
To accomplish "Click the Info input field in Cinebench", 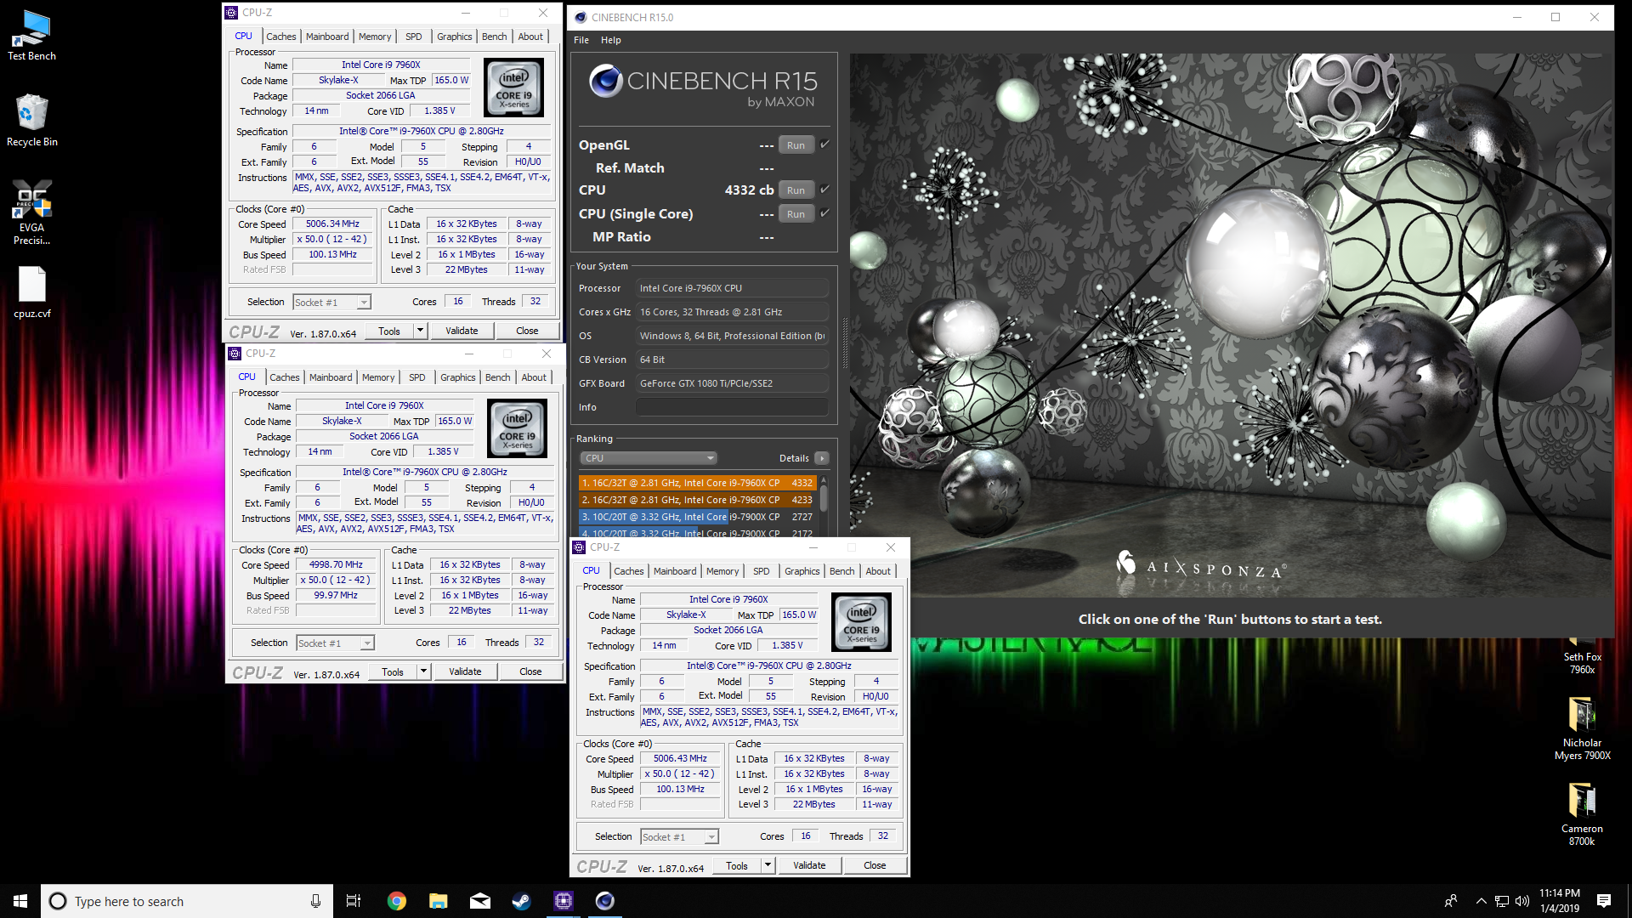I will click(x=732, y=407).
